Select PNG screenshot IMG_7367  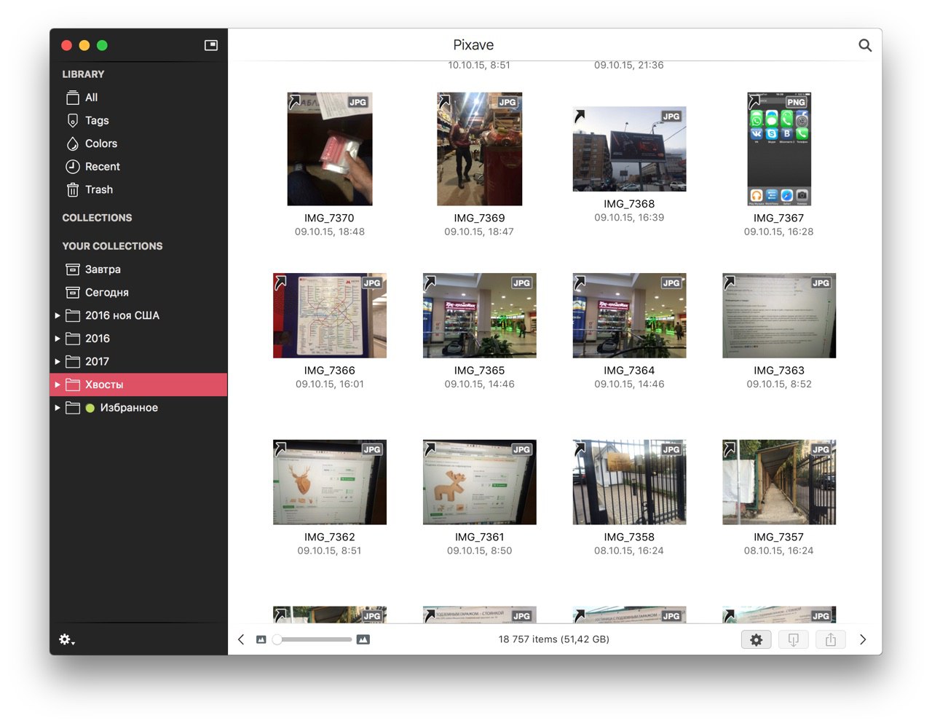779,149
